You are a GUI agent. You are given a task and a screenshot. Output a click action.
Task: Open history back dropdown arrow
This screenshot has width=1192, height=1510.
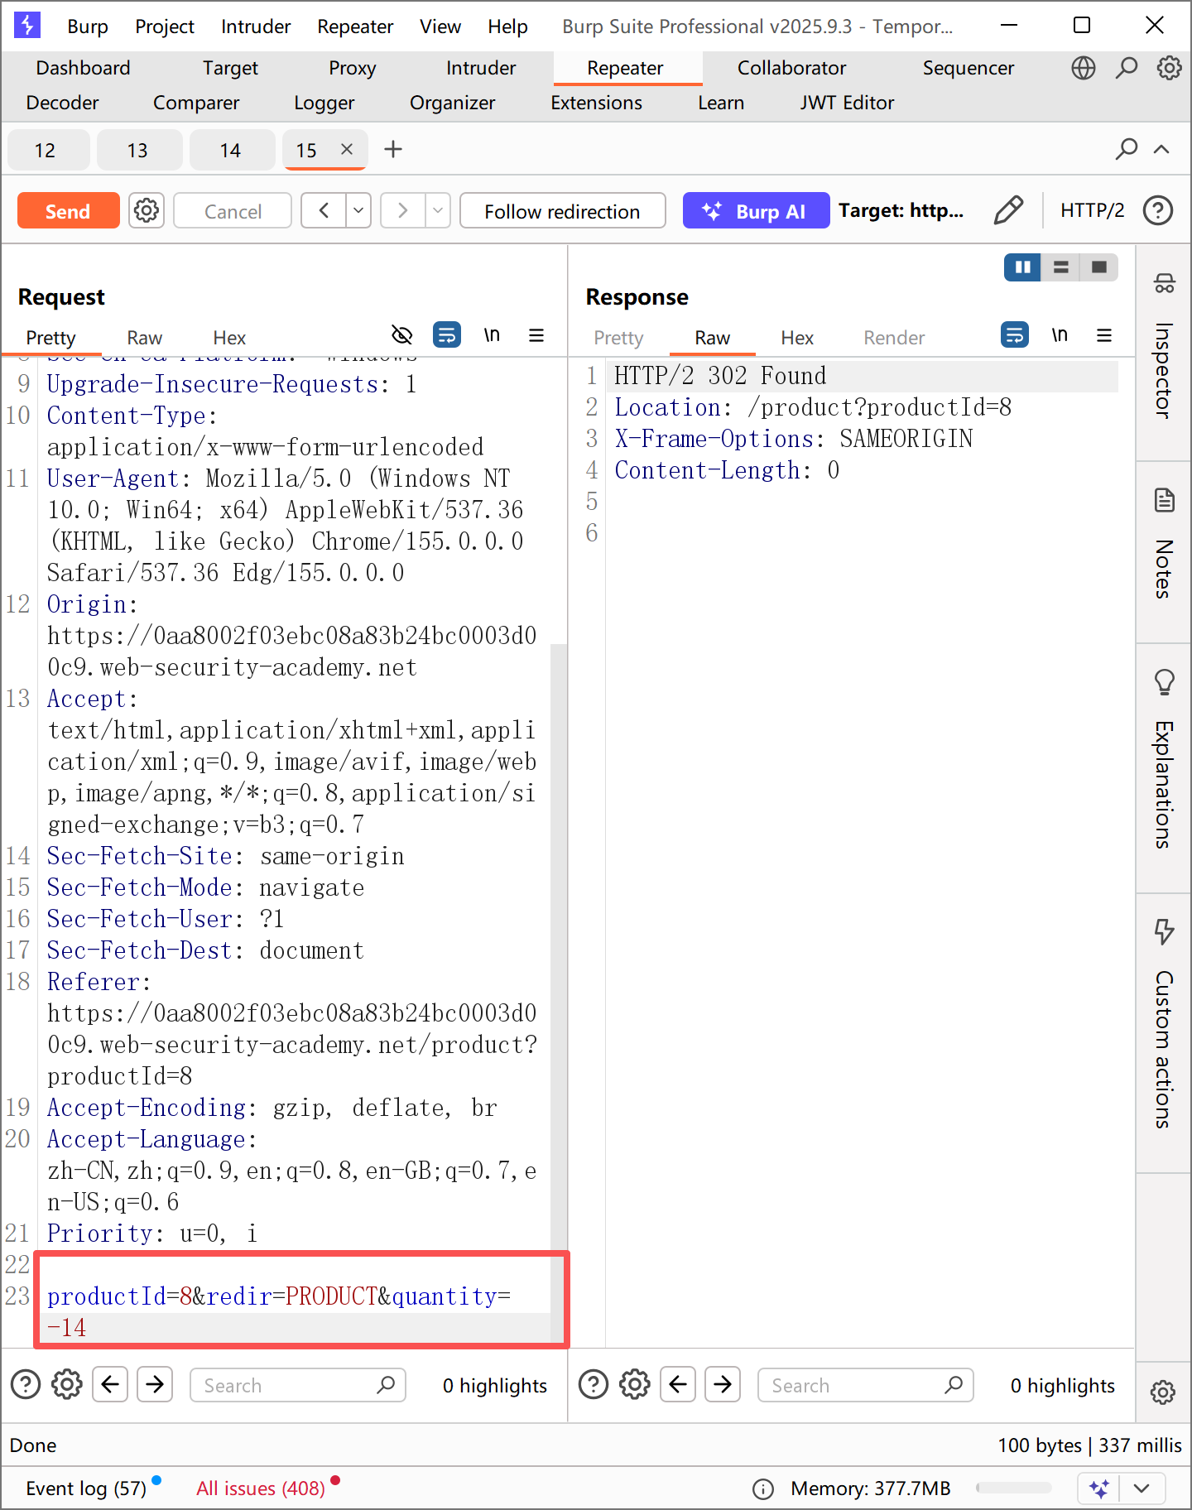[358, 211]
